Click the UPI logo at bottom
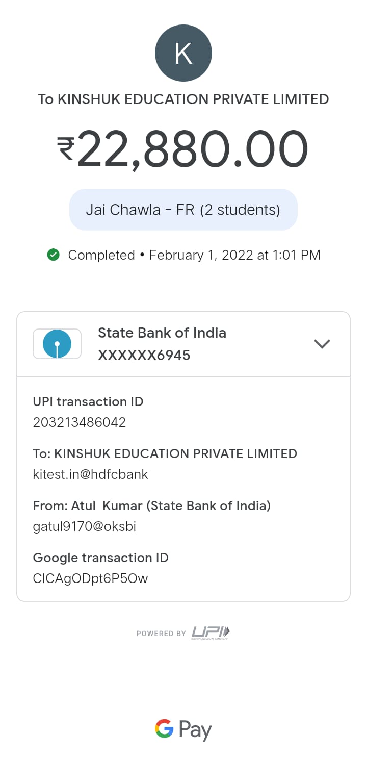This screenshot has height=759, width=367. point(211,633)
